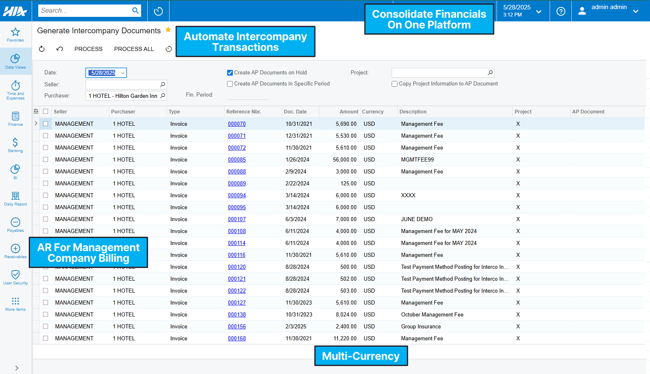This screenshot has height=374, width=650.
Task: Click grid column configuration icon
Action: (x=36, y=111)
